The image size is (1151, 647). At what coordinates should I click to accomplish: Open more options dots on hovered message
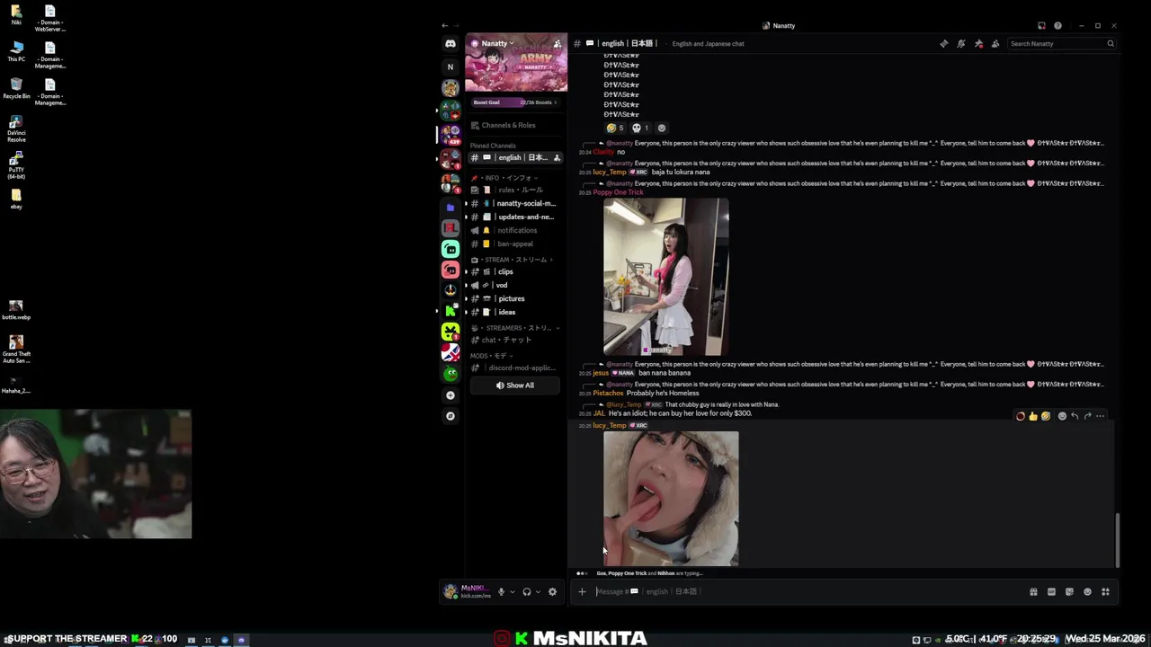coord(1100,416)
